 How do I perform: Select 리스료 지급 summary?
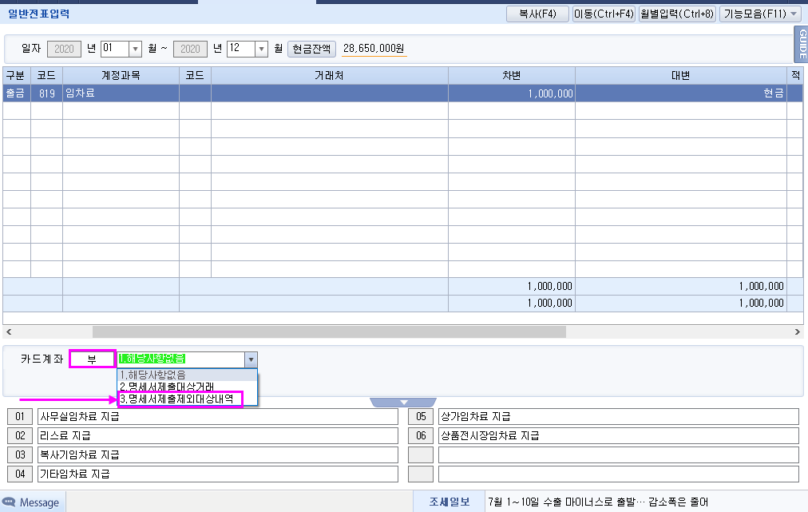[217, 435]
